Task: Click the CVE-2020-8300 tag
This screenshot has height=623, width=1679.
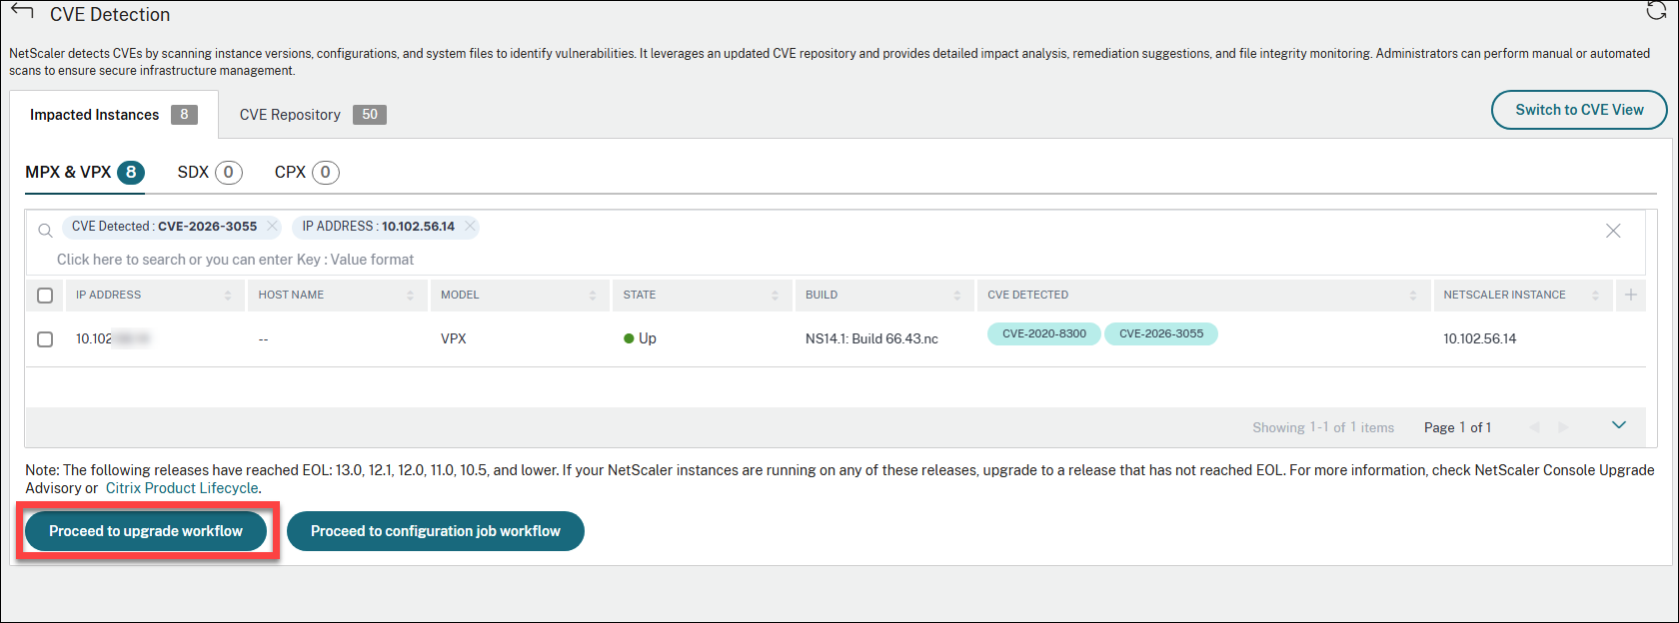Action: pos(1044,333)
